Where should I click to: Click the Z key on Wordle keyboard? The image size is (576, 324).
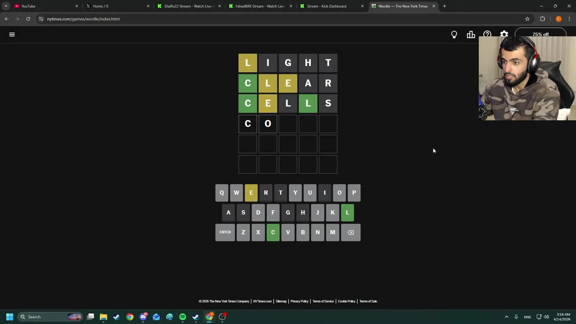(243, 232)
